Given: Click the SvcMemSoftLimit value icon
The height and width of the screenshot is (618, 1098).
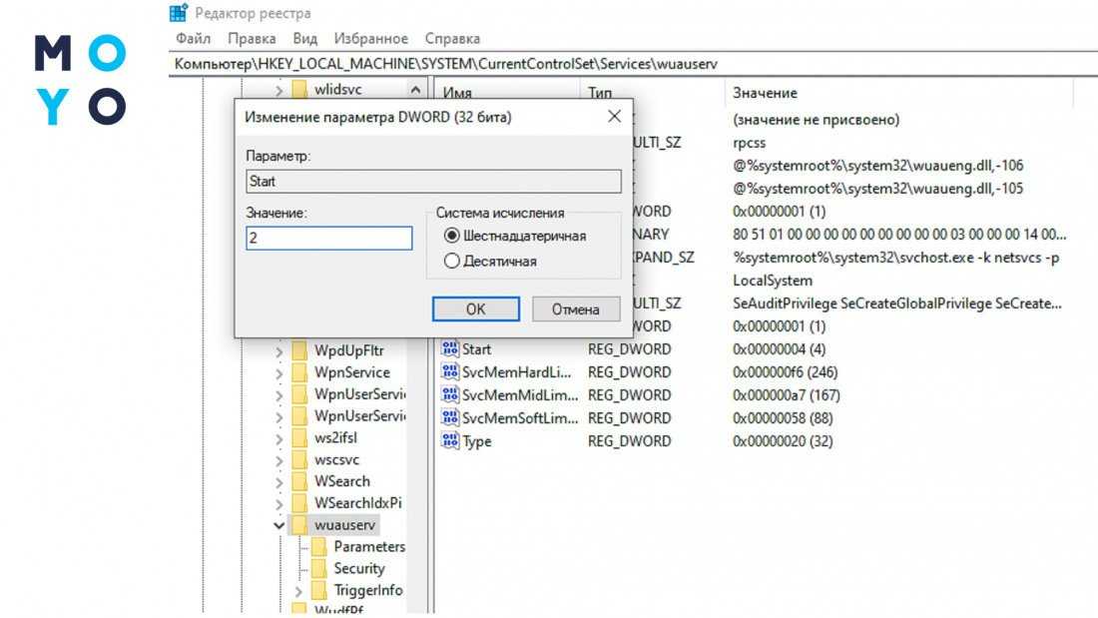Looking at the screenshot, I should [x=450, y=418].
